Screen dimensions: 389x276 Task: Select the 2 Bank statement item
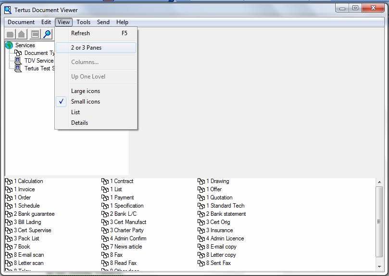(222, 214)
